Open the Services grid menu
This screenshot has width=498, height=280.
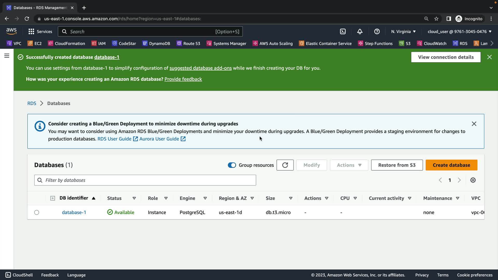coord(40,31)
